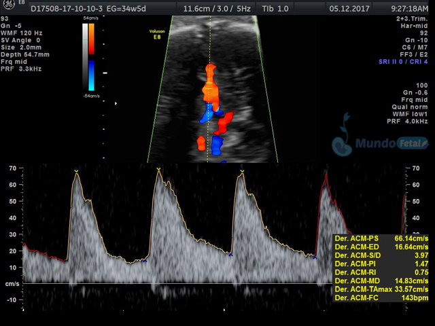The width and height of the screenshot is (435, 326).
Task: Click the SRI II 0 / CRI 4 setting
Action: point(404,62)
